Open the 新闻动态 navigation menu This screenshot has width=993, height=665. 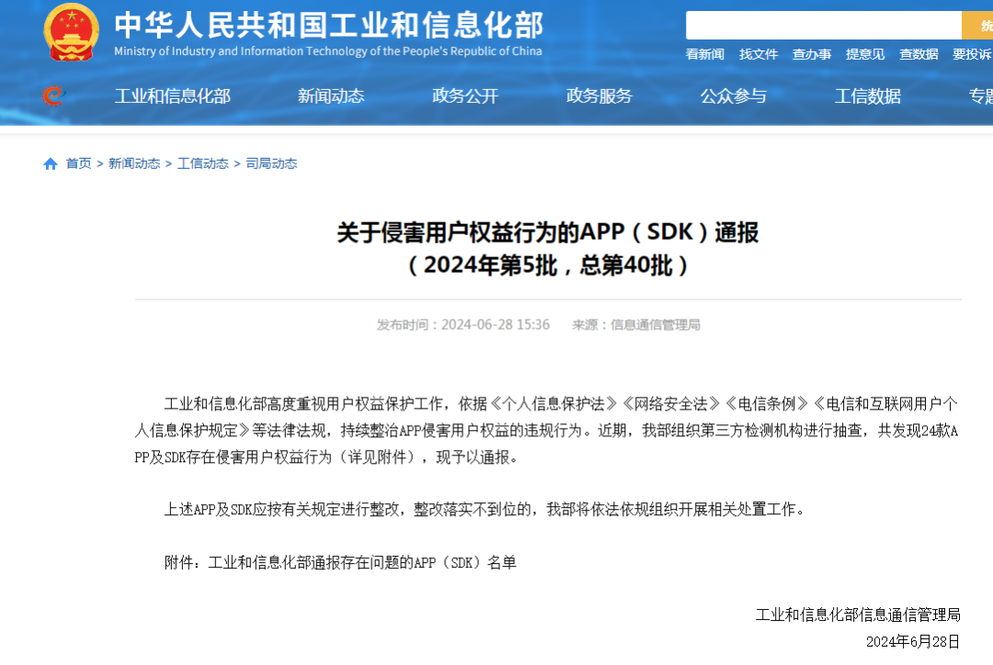click(331, 96)
